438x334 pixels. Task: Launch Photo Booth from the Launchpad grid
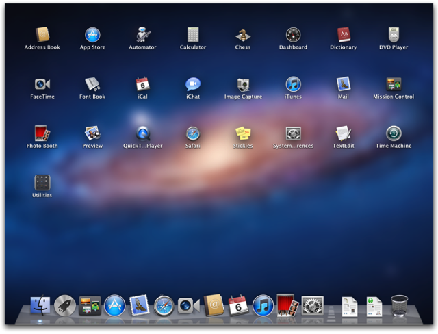tap(42, 133)
